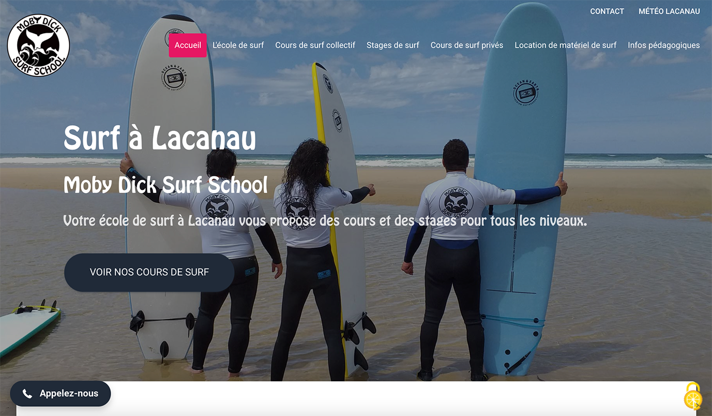The width and height of the screenshot is (712, 416).
Task: Open the yellow lemon padlock cookie icon
Action: coord(693,396)
